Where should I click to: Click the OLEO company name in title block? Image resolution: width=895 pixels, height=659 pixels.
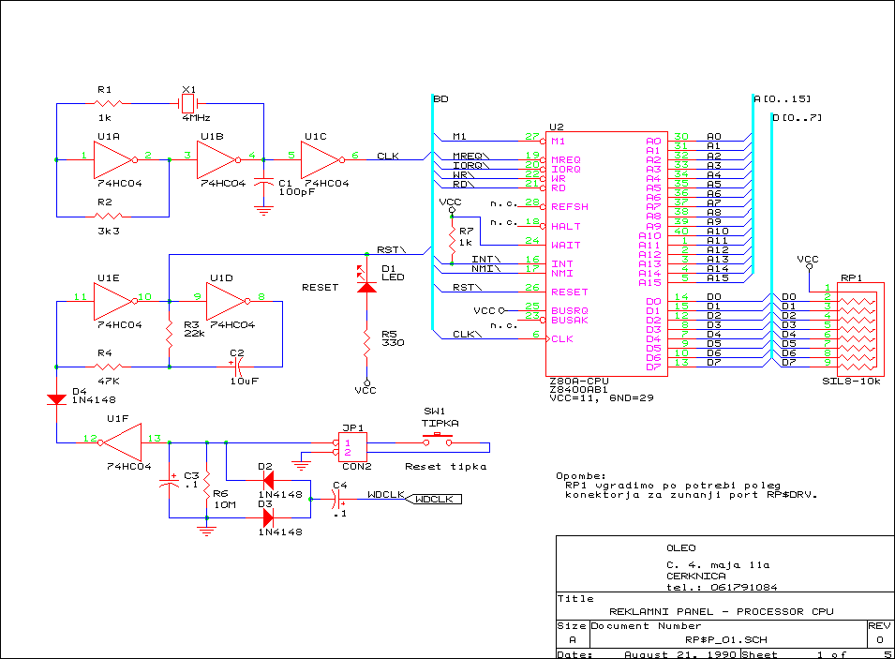(681, 548)
